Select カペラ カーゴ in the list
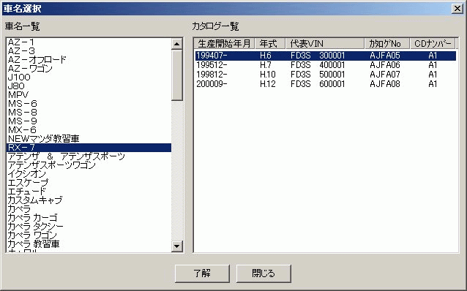The image size is (467, 291). click(x=89, y=218)
